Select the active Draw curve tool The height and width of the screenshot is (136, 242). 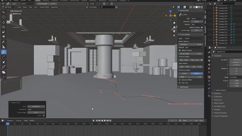(3, 52)
